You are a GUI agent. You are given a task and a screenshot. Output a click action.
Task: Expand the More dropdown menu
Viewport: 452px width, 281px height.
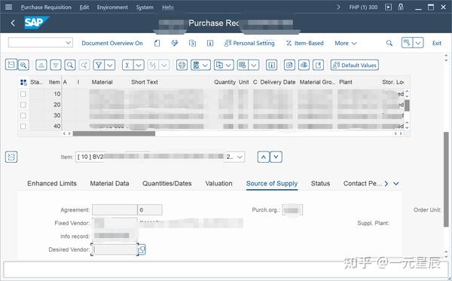345,43
